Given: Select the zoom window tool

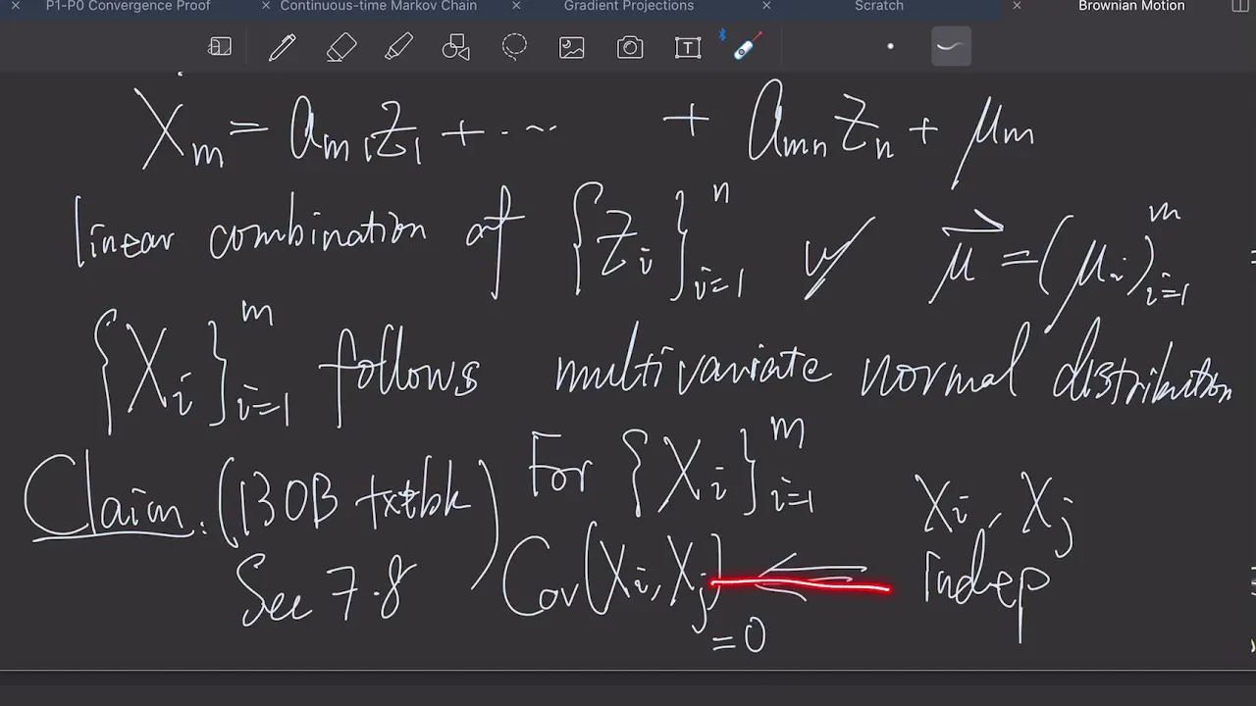Looking at the screenshot, I should pyautogui.click(x=220, y=47).
